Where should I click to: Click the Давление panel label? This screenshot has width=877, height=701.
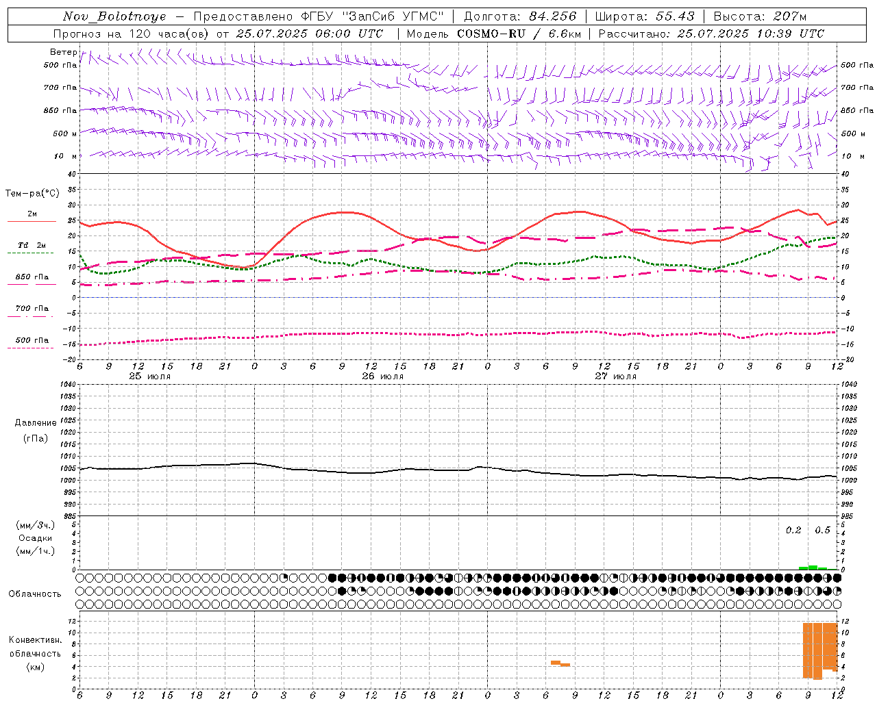pyautogui.click(x=36, y=423)
